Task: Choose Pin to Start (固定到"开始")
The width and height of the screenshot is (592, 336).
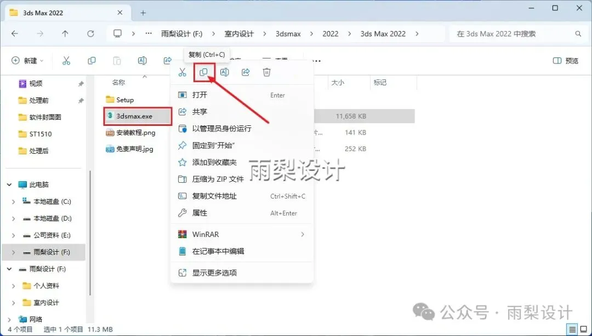Action: [242, 145]
